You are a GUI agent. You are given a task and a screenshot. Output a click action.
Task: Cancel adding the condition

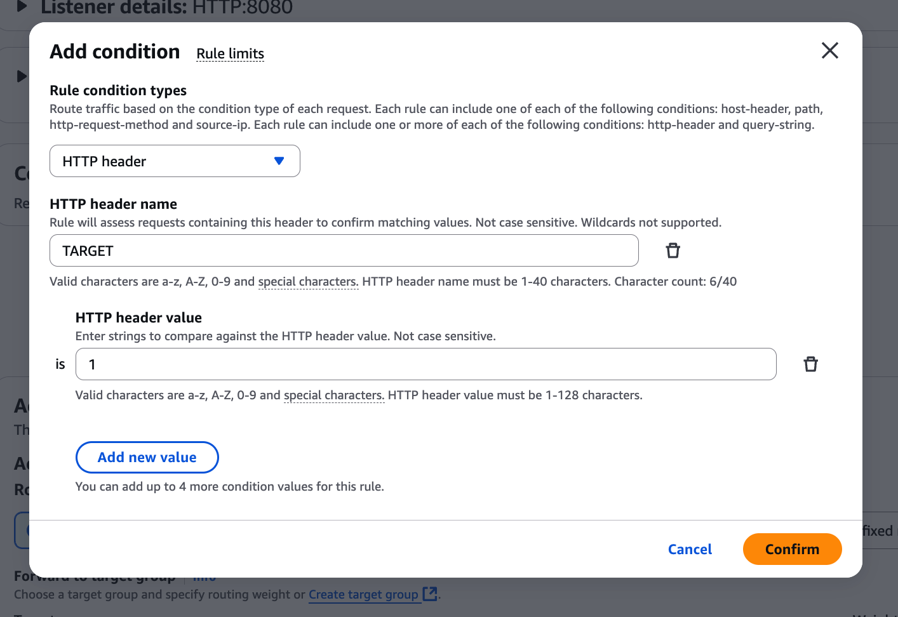pos(690,550)
